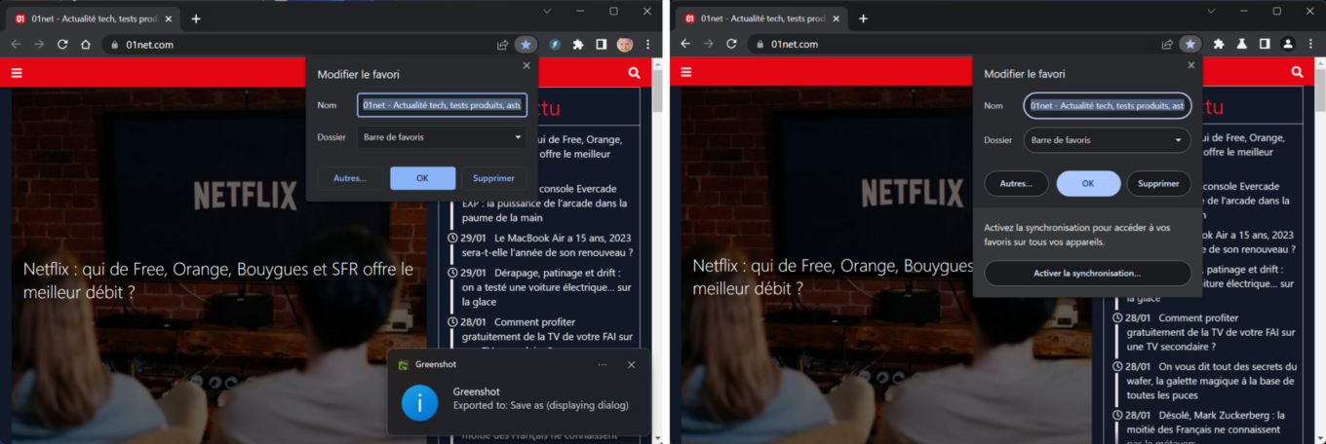
Task: Open the share icon in left window's address bar
Action: tap(502, 44)
